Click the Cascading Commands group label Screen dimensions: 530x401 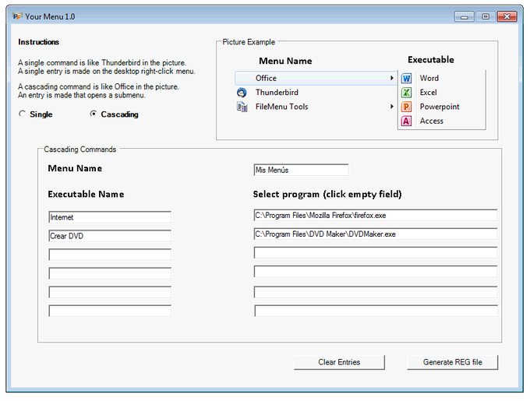click(79, 149)
